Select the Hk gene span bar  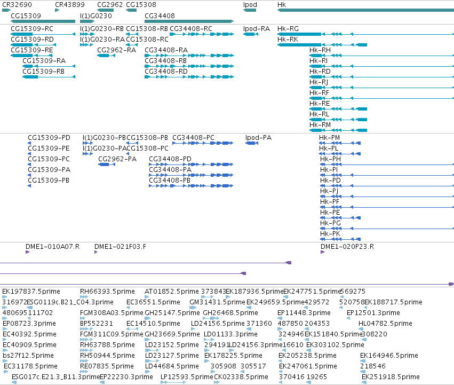coord(365,11)
